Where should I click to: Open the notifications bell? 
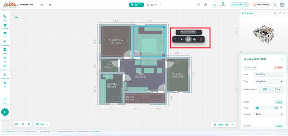[x=275, y=5]
